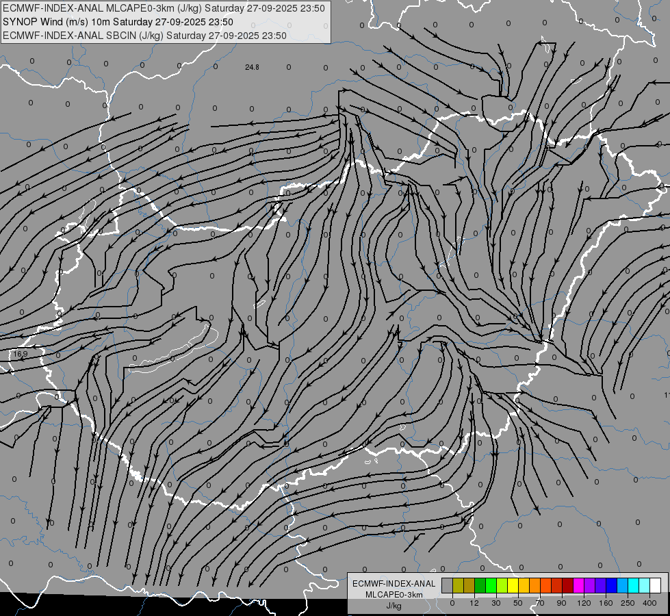The width and height of the screenshot is (670, 616).
Task: Select the olive legend swatch
Action: pos(458,585)
